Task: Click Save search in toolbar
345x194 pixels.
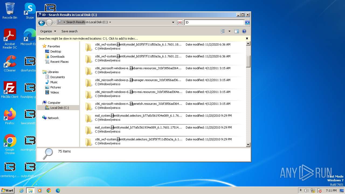Action: (69, 31)
